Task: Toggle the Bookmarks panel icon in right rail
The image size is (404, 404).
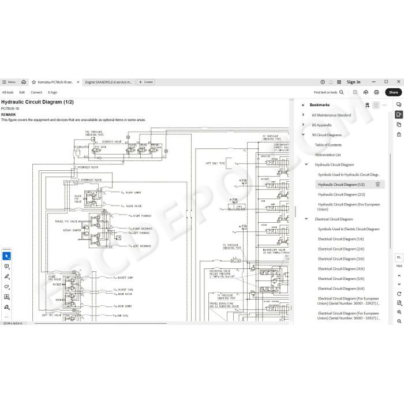Action: click(399, 114)
